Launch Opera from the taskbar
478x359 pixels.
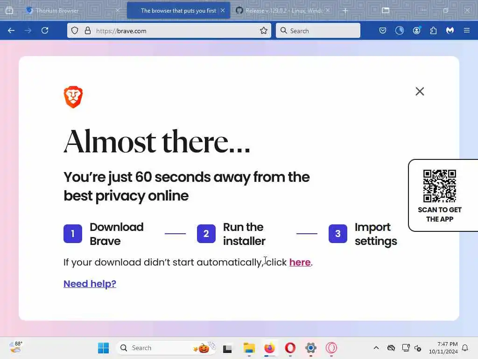290,348
